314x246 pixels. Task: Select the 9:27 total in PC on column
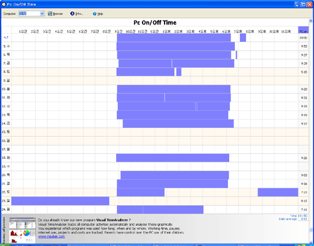[304, 55]
